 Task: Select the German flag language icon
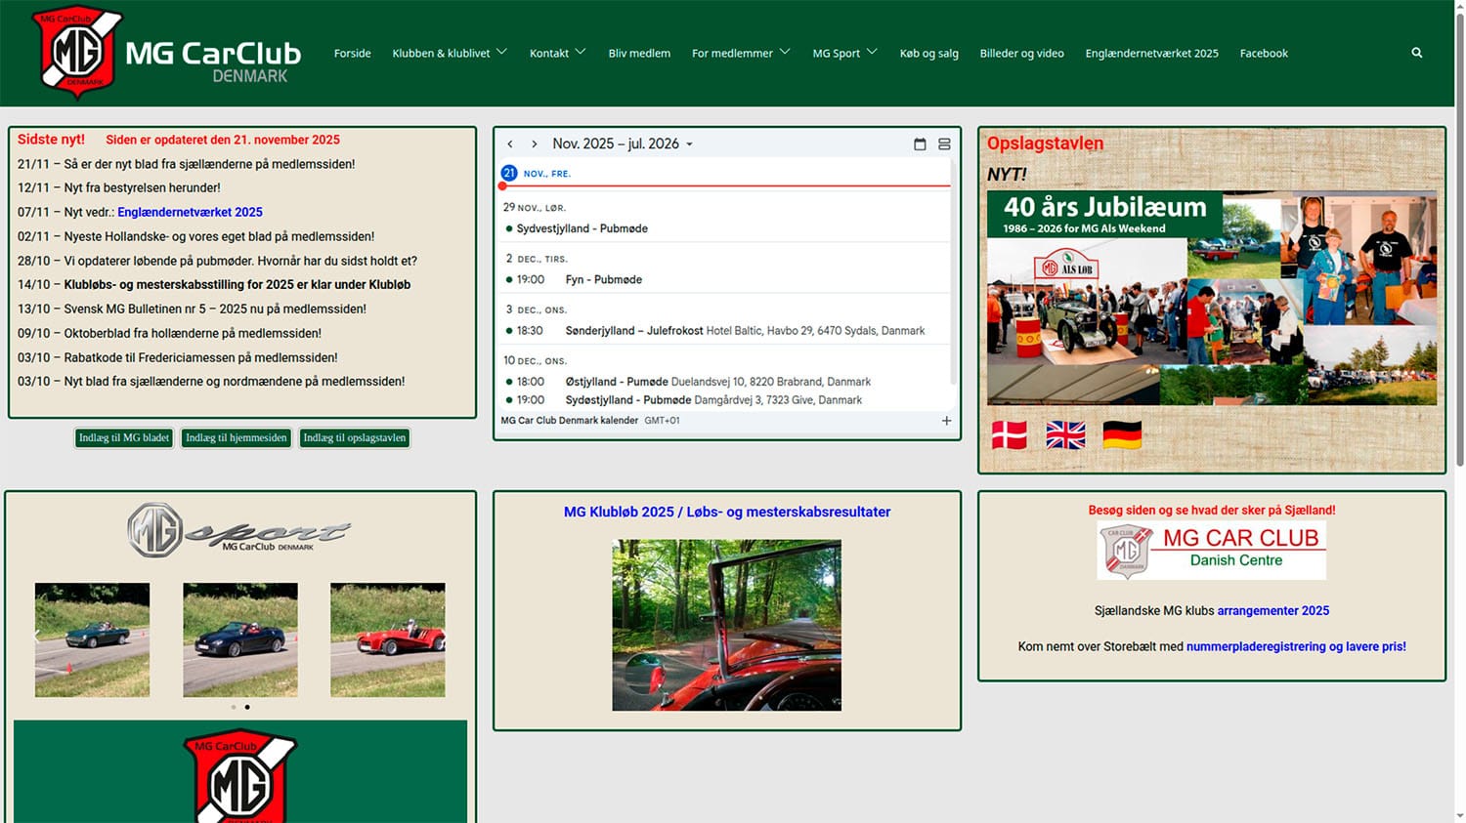(1122, 435)
